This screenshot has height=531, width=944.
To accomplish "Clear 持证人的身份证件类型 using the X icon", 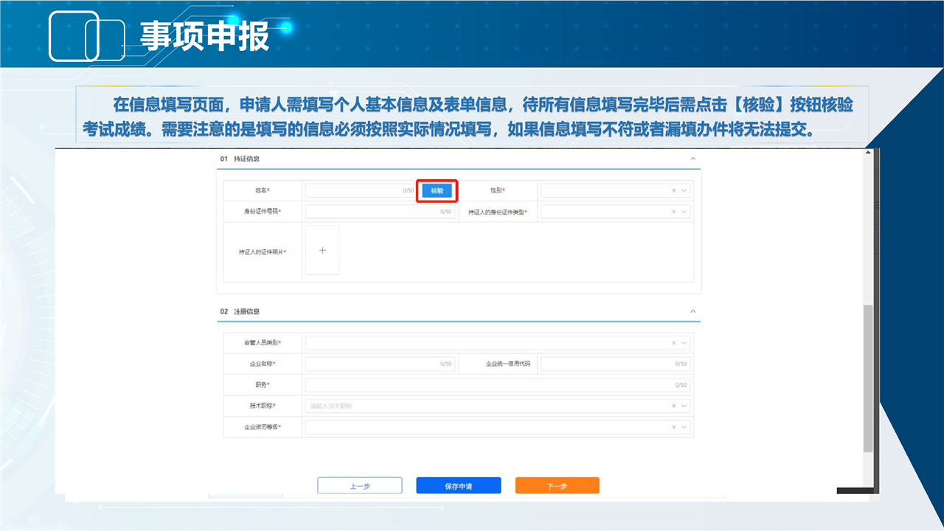I will tap(673, 212).
